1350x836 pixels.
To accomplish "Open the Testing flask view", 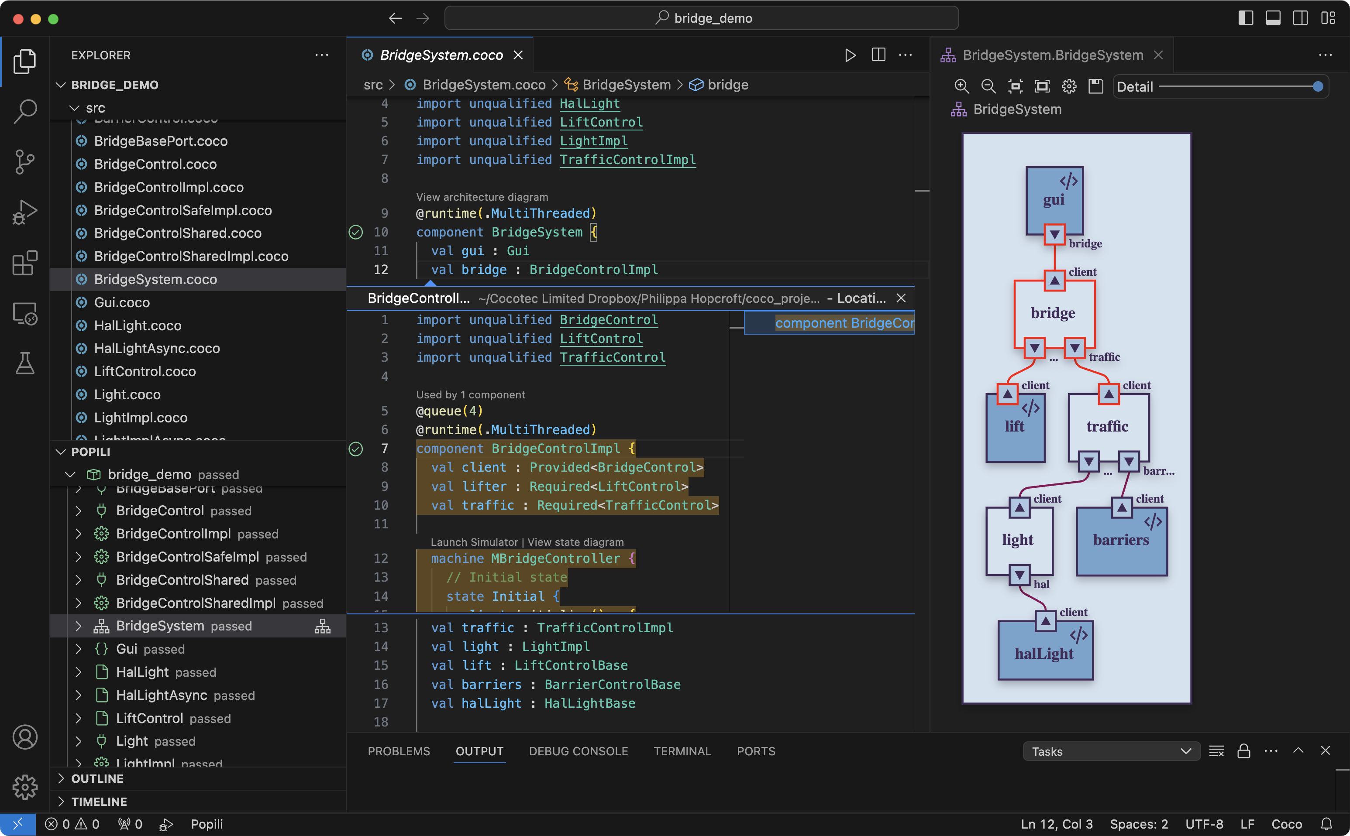I will coord(25,363).
